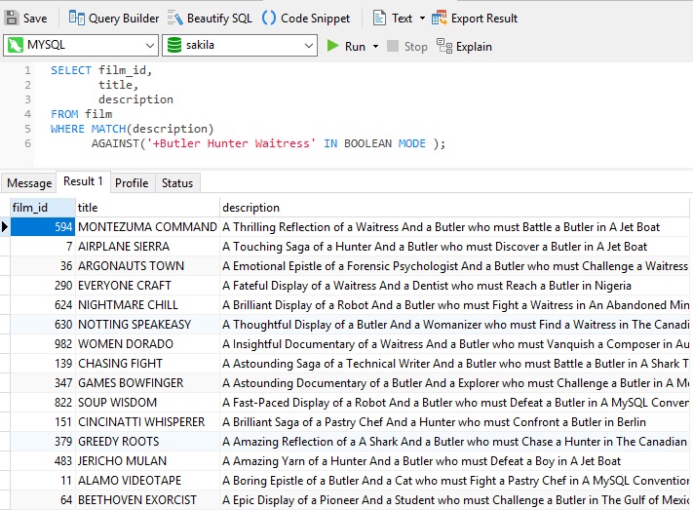Click the Explain plan icon

444,46
